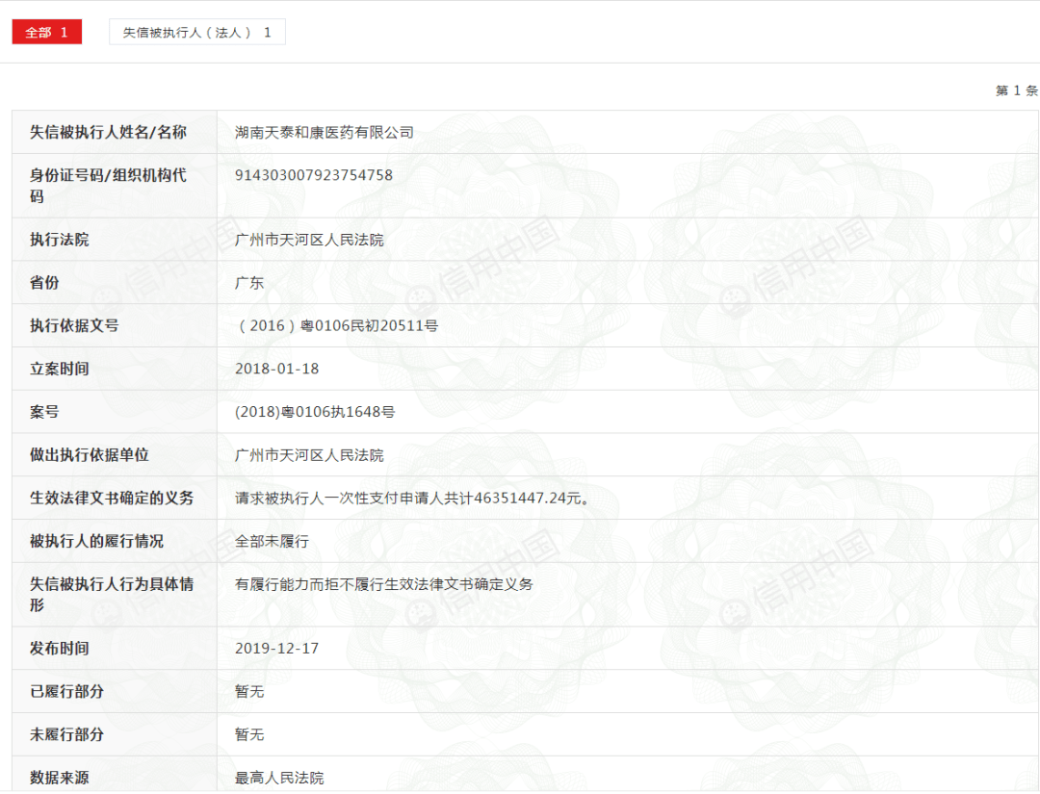Click 已履行部分 value 暂无

pyautogui.click(x=249, y=691)
